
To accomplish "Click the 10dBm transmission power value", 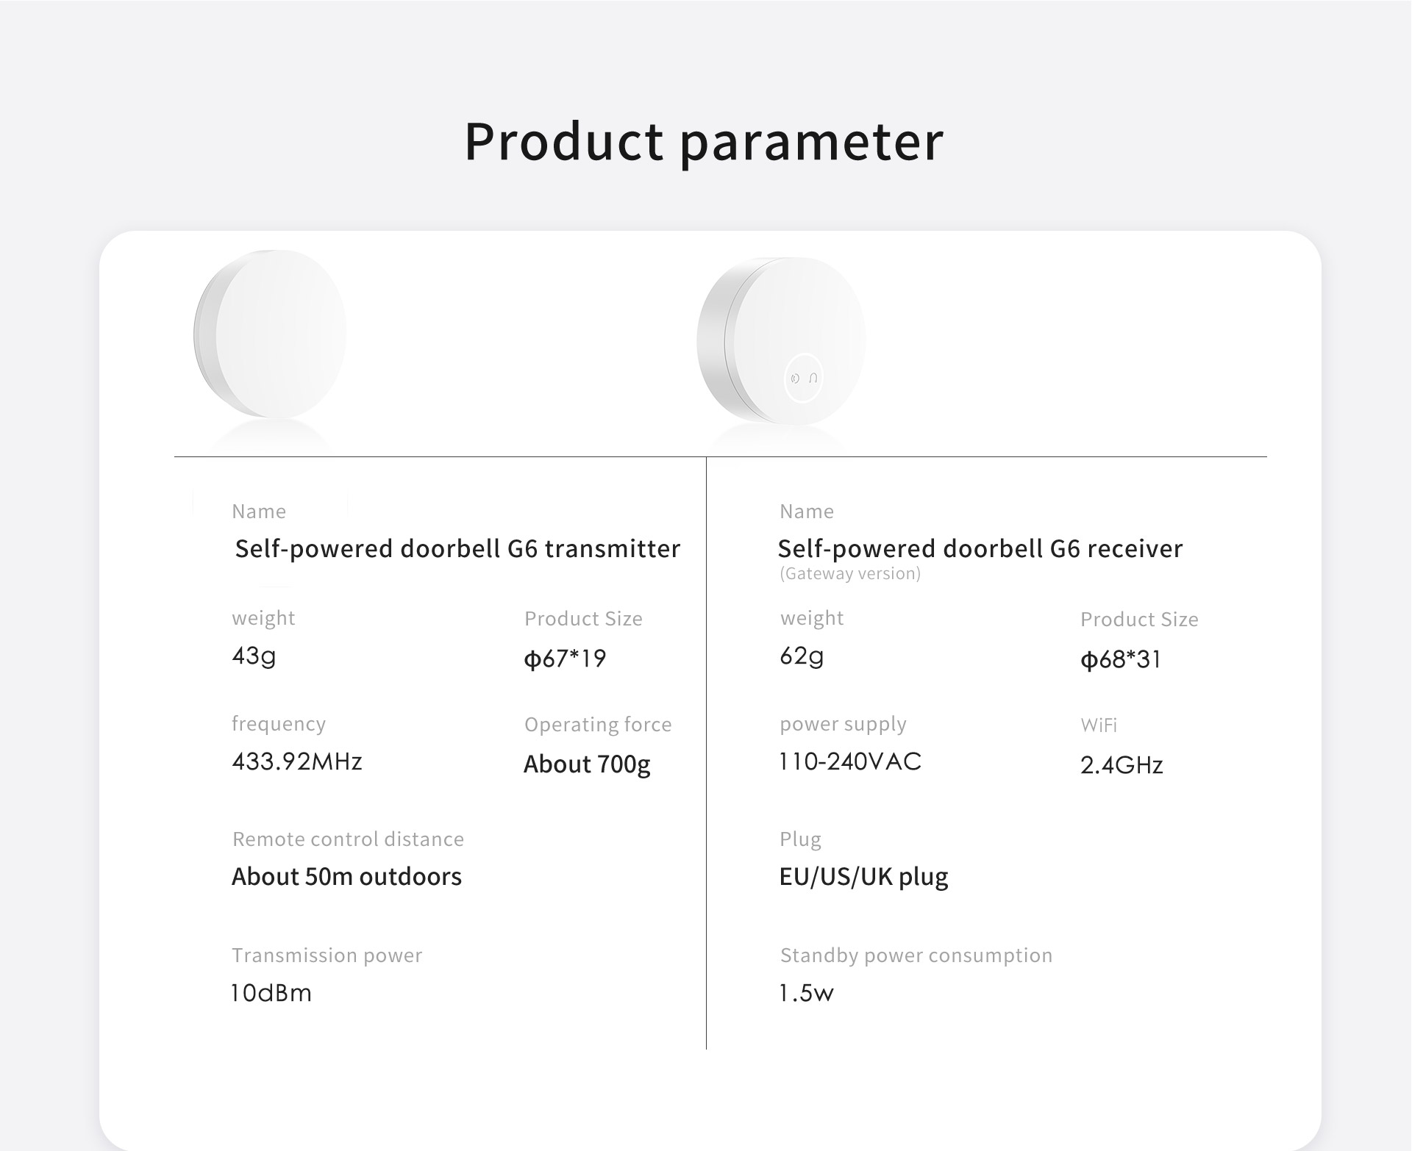I will (271, 993).
